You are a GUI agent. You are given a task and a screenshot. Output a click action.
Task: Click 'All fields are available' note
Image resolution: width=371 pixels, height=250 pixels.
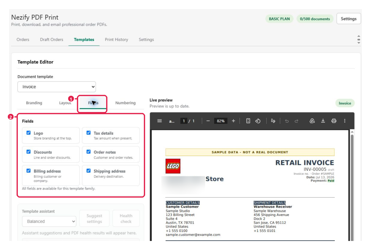pyautogui.click(x=58, y=188)
